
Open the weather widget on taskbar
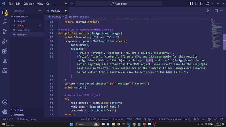pos(8,124)
